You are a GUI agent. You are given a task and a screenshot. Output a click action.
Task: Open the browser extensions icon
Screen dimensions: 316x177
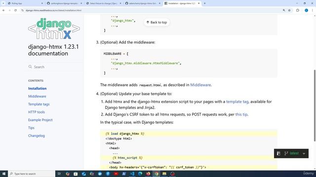[298, 10]
